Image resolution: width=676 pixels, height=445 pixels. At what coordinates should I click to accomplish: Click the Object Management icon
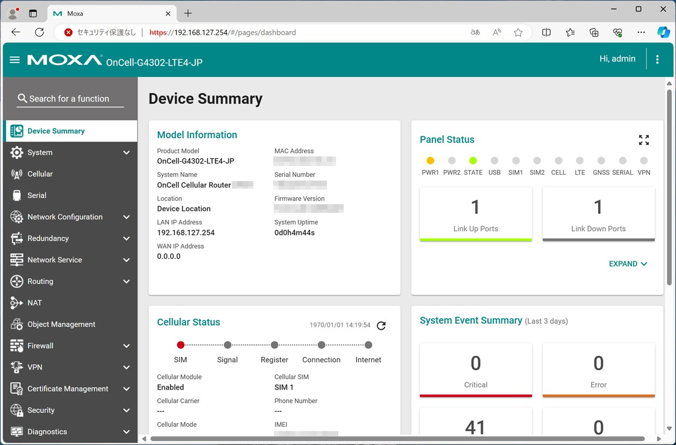tap(17, 325)
